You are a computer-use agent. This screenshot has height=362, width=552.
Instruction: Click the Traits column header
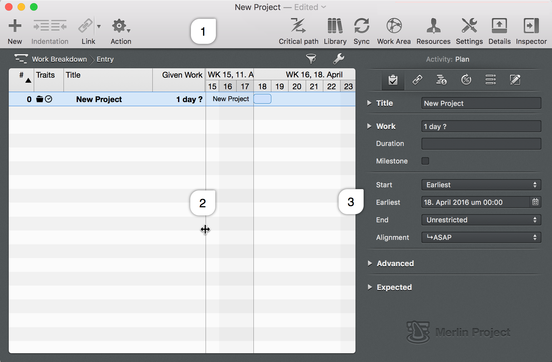click(x=49, y=80)
